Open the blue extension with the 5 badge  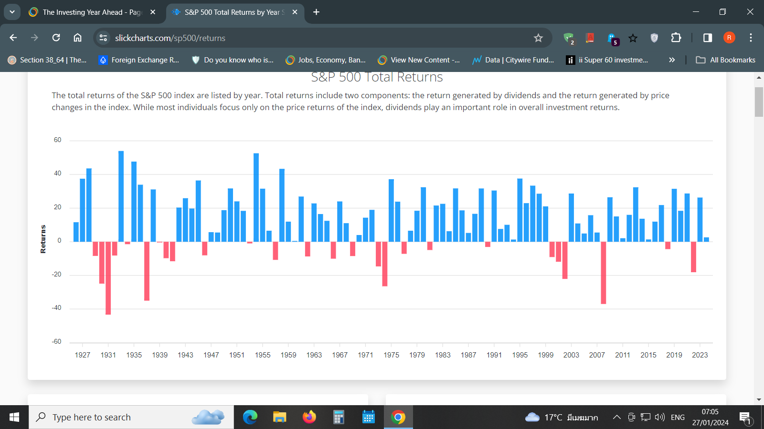point(612,38)
